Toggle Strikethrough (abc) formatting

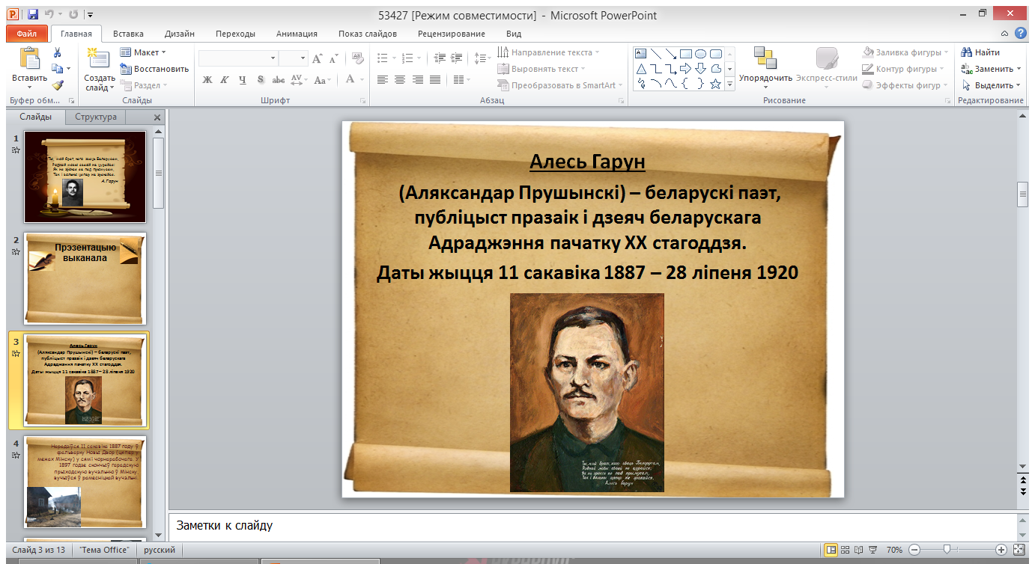tap(279, 80)
